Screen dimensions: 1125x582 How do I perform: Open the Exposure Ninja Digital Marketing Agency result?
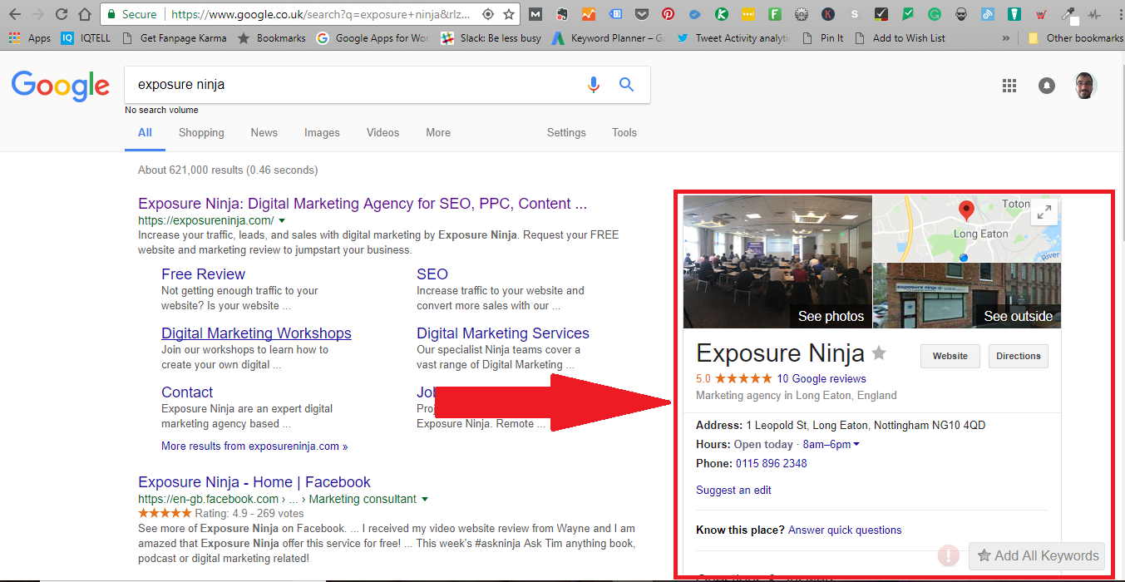click(x=363, y=204)
